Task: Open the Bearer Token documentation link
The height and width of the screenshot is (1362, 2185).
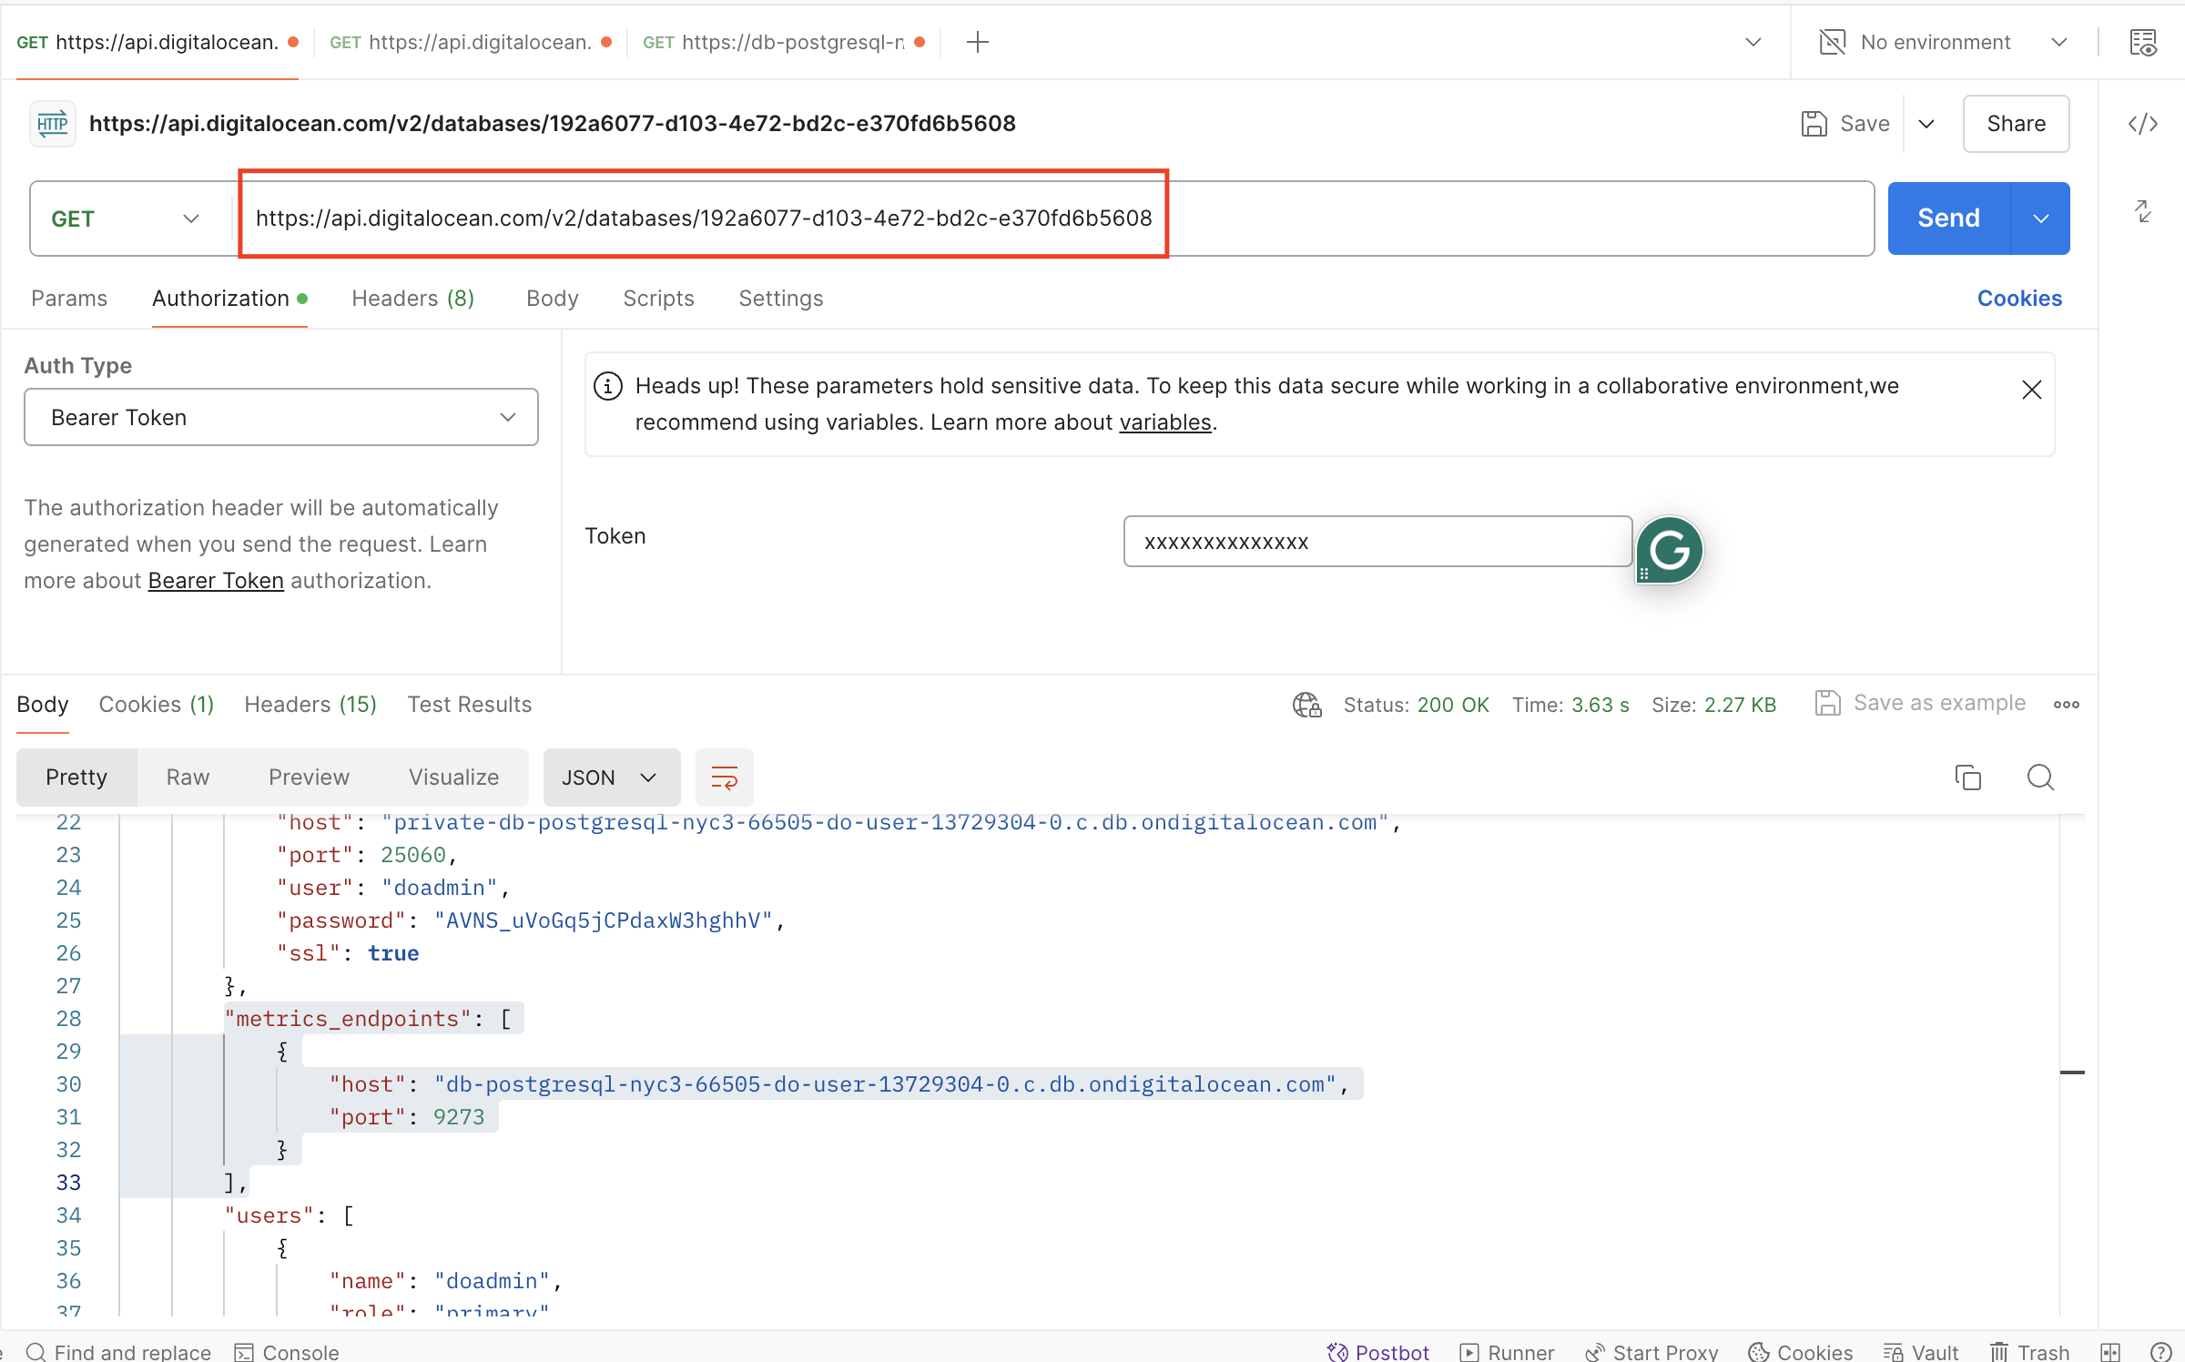Action: click(x=216, y=581)
